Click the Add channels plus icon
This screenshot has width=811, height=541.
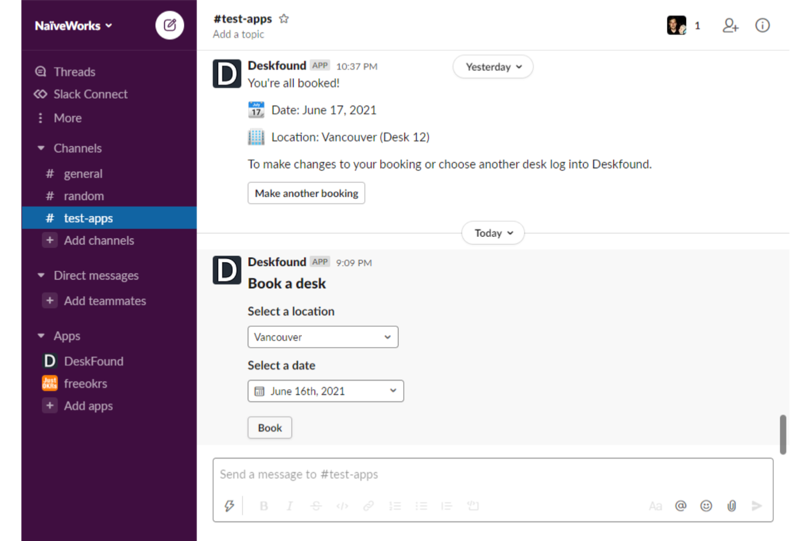click(x=50, y=240)
